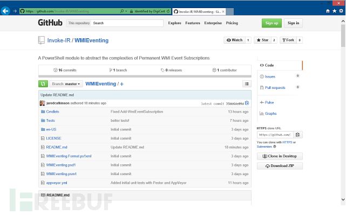View the 16 commits link
The image size is (346, 215).
click(x=65, y=70)
